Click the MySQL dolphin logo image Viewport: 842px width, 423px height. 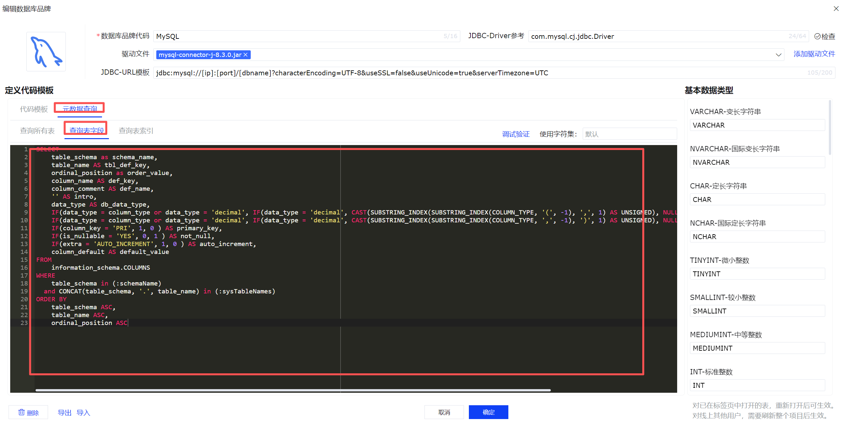[x=46, y=52]
